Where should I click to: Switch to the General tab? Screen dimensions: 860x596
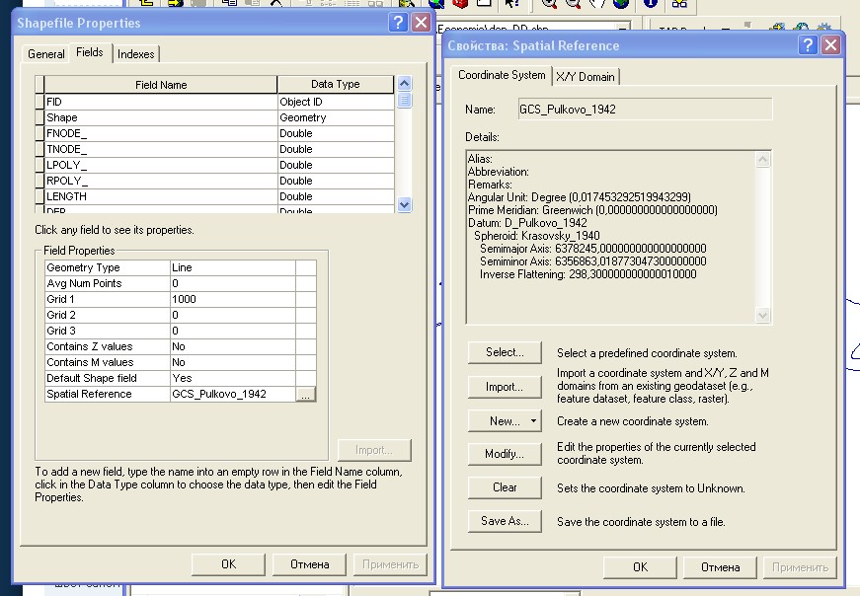click(46, 54)
